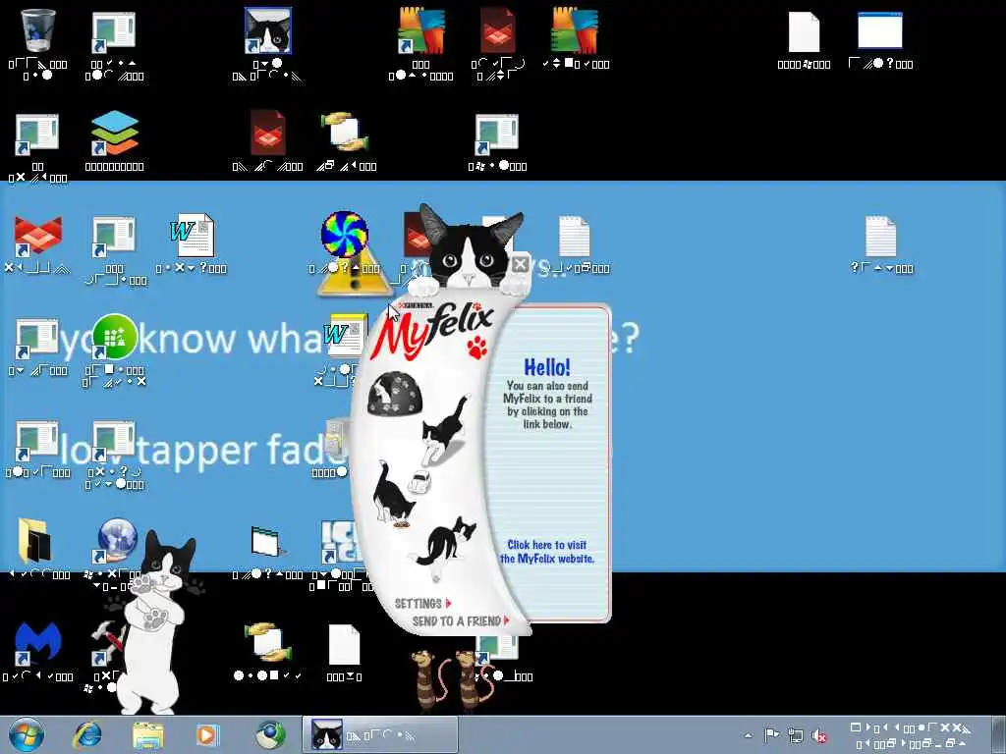Select the colorful swirl ball desktop icon
Screen dimensions: 1006x754
click(x=345, y=235)
